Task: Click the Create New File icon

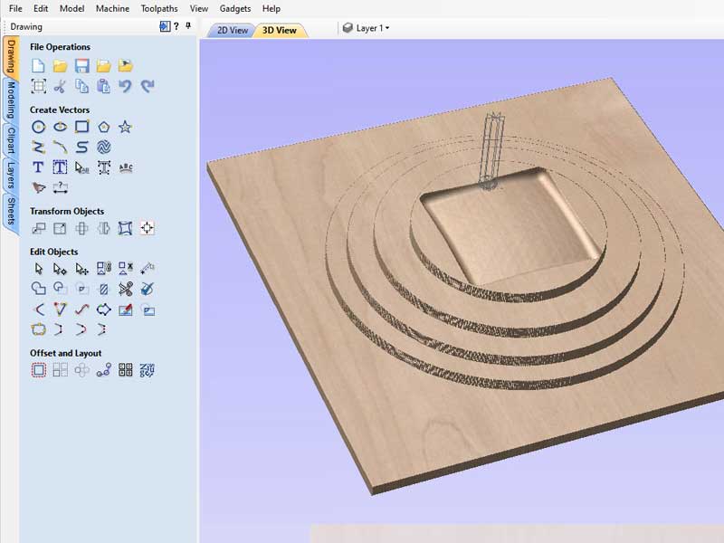Action: tap(38, 66)
